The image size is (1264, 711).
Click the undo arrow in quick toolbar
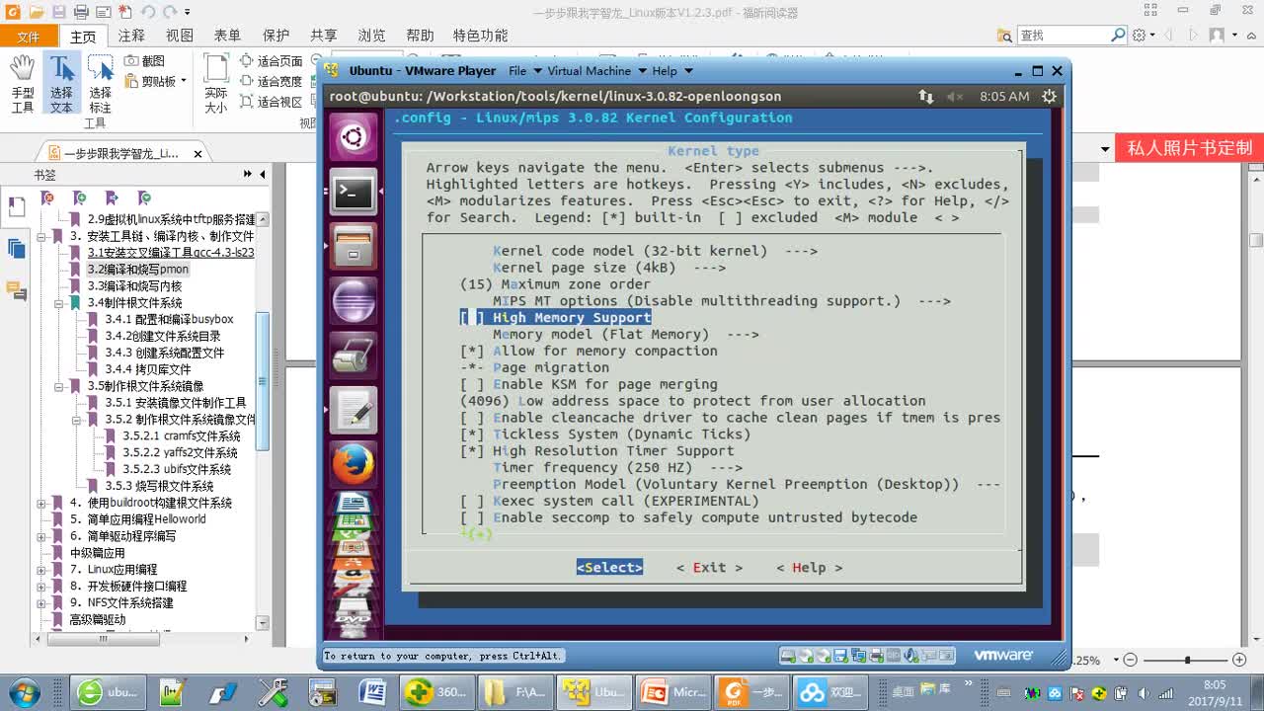(147, 12)
